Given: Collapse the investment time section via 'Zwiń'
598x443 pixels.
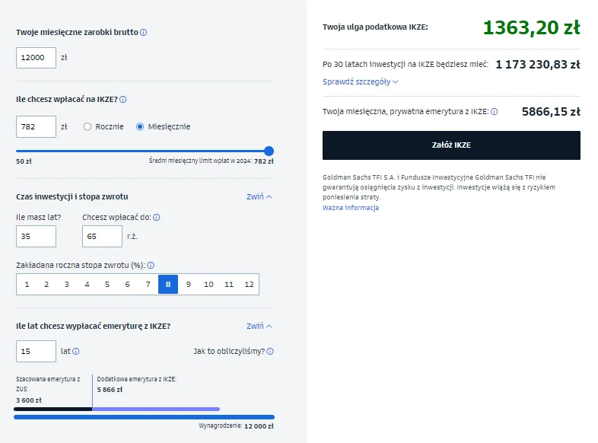Looking at the screenshot, I should pos(259,196).
